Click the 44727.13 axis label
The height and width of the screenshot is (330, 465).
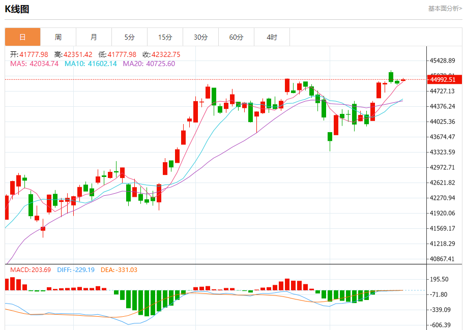click(x=443, y=91)
